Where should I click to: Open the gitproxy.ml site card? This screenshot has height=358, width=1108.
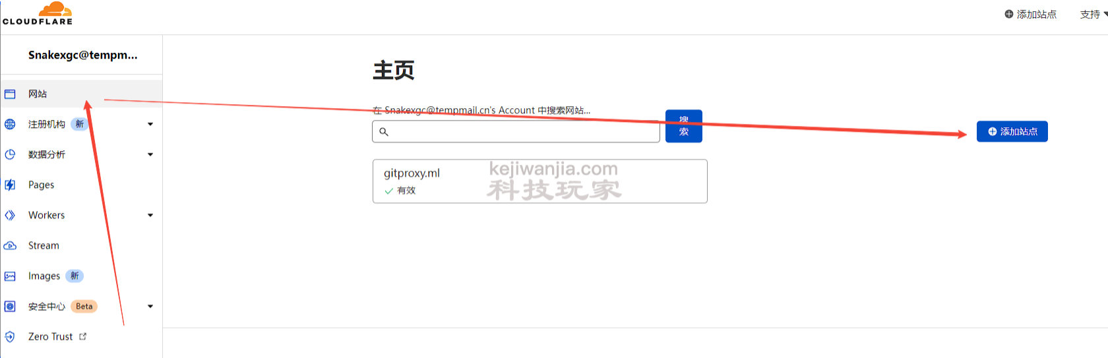[539, 181]
